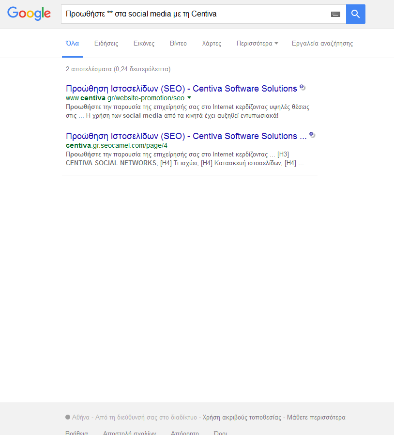Open the Βοήθεια footer link
Screen dimensions: 394x435
coord(76,433)
